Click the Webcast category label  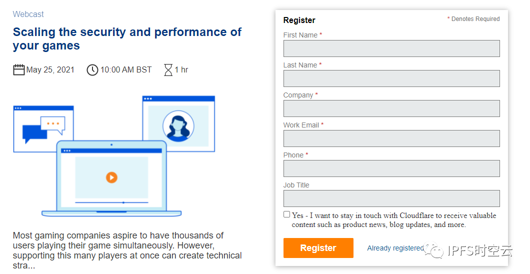point(28,14)
